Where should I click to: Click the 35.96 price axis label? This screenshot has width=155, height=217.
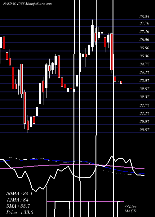click(144, 48)
